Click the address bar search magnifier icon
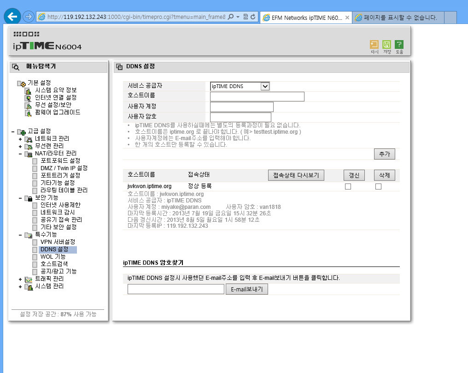The image size is (468, 373). tap(230, 17)
